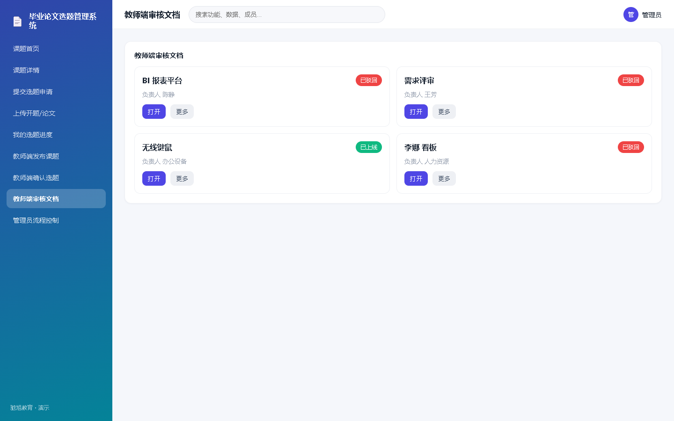Click the 负责人 陈静 text

coord(158,94)
